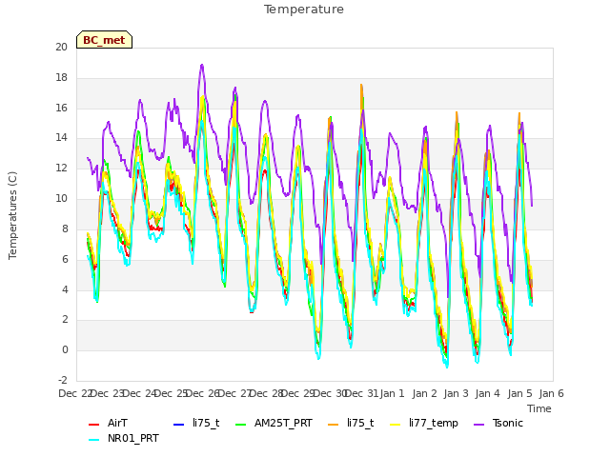Click the 'Jan 5' x-axis tick label
The width and height of the screenshot is (610, 457).
point(519,393)
